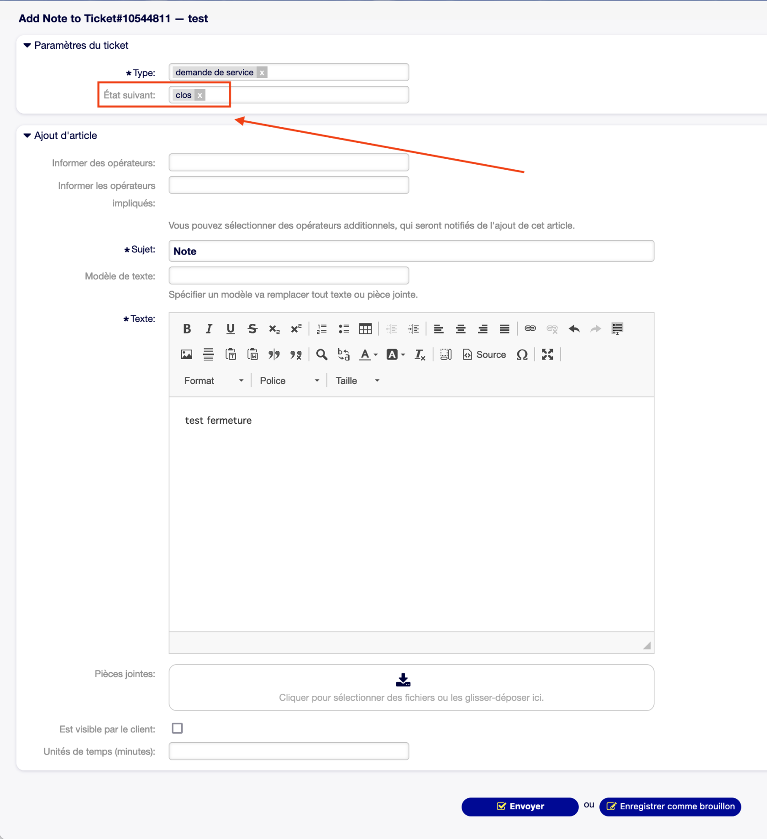Open the text color picker
This screenshot has width=767, height=839.
pyautogui.click(x=368, y=354)
